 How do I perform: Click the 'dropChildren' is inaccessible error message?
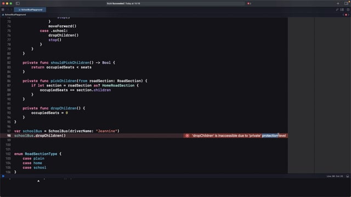239,136
